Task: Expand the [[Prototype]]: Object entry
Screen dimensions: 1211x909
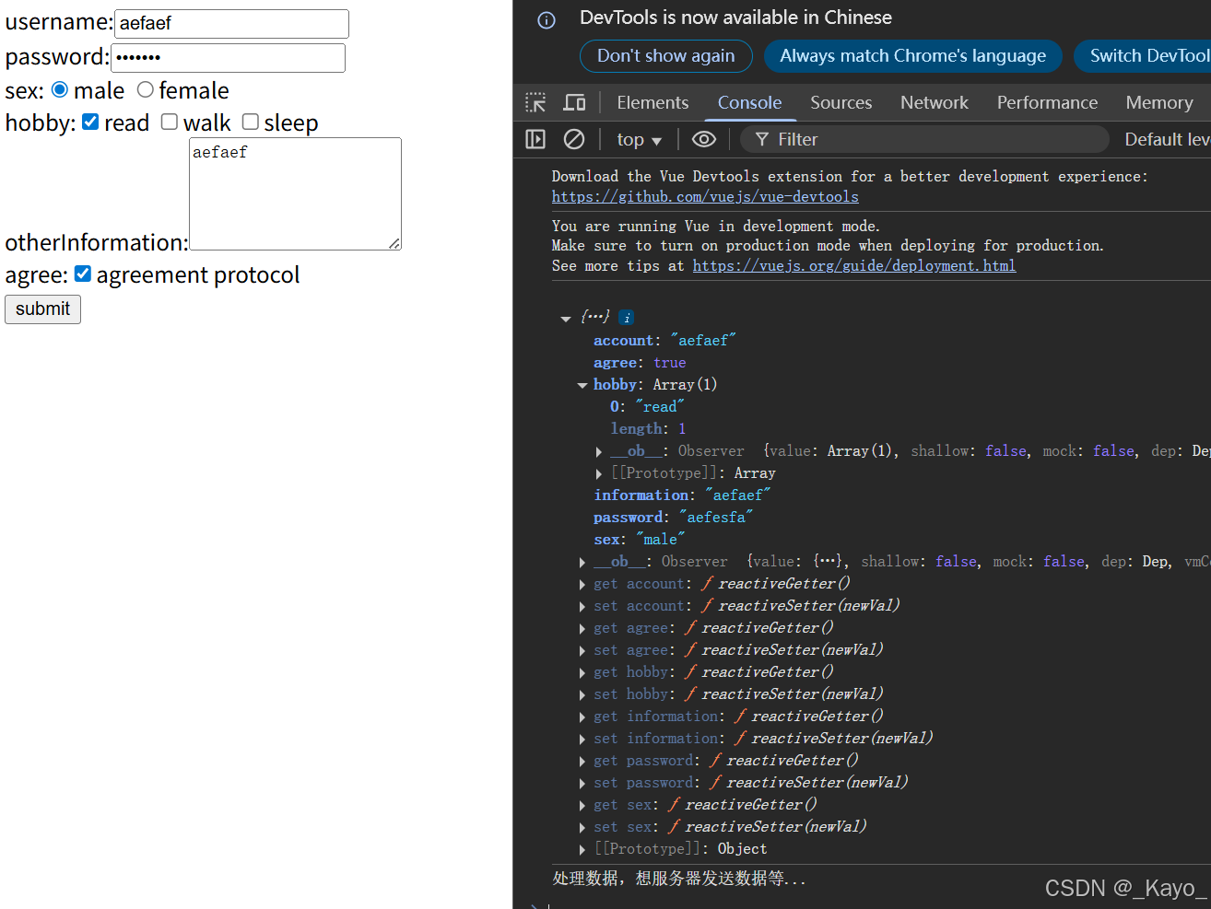Action: click(582, 849)
